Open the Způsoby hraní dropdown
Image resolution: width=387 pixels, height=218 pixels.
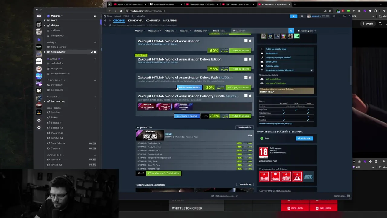pyautogui.click(x=202, y=31)
